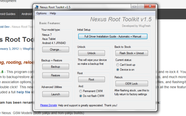This screenshot has height=116, width=186.
Task: Click 'Asus Tablet' model text
Action: pyautogui.click(x=49, y=39)
